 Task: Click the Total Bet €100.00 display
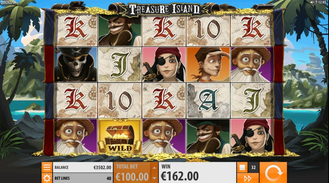click(132, 172)
